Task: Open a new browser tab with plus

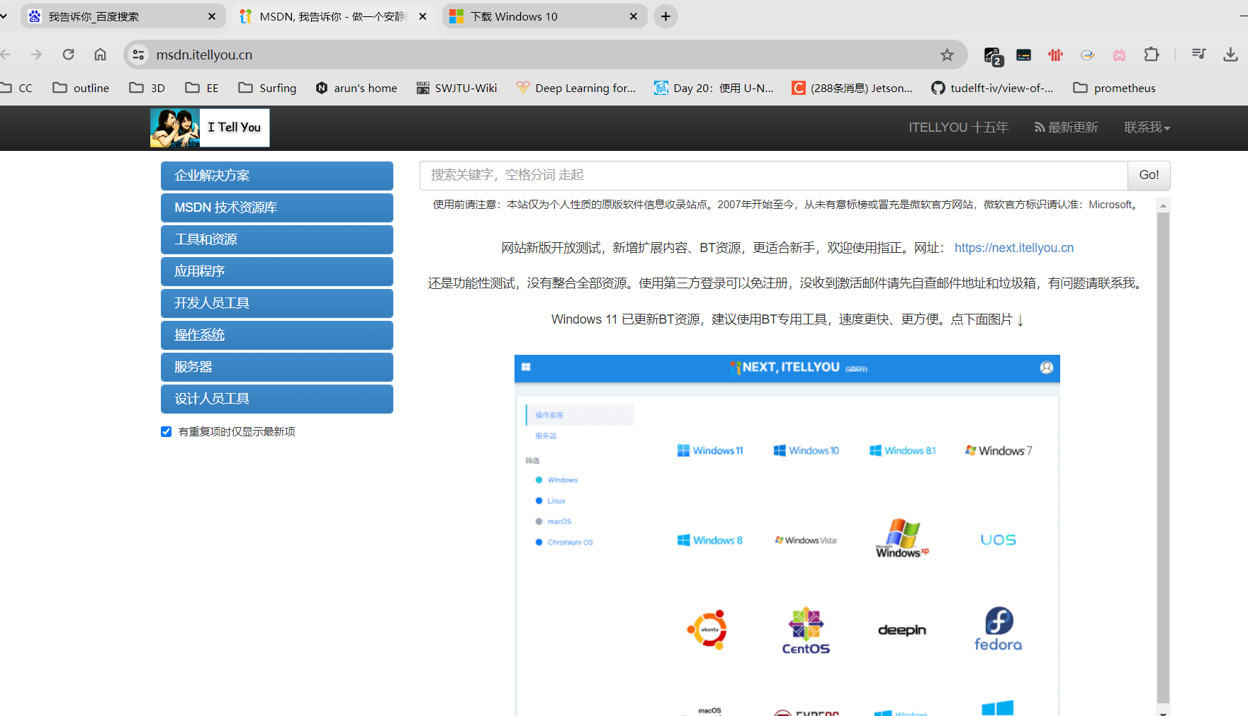Action: tap(665, 16)
